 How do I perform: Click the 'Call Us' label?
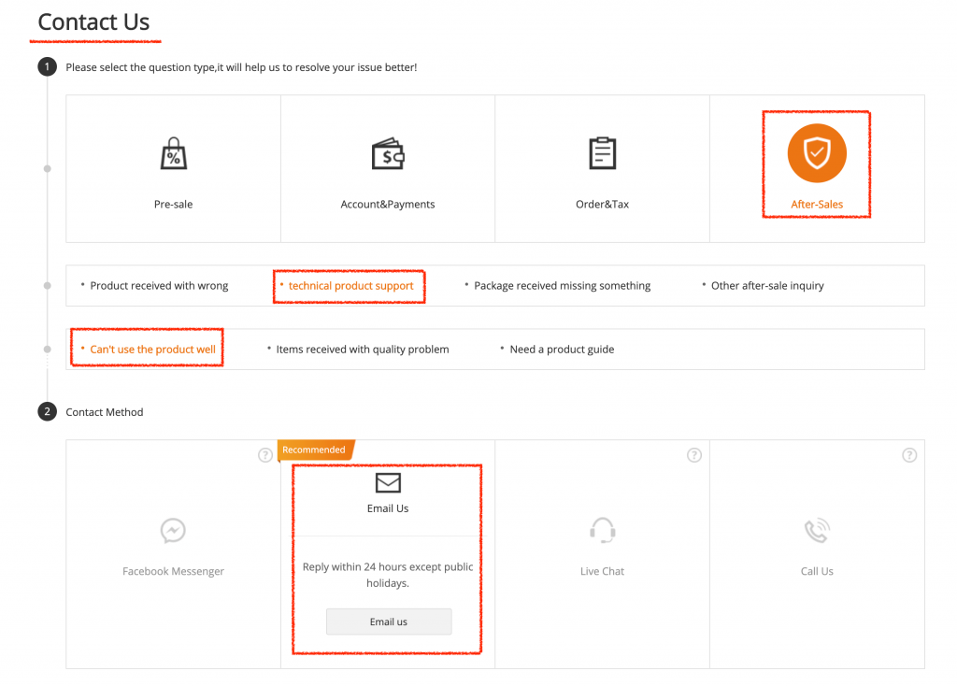(x=817, y=571)
